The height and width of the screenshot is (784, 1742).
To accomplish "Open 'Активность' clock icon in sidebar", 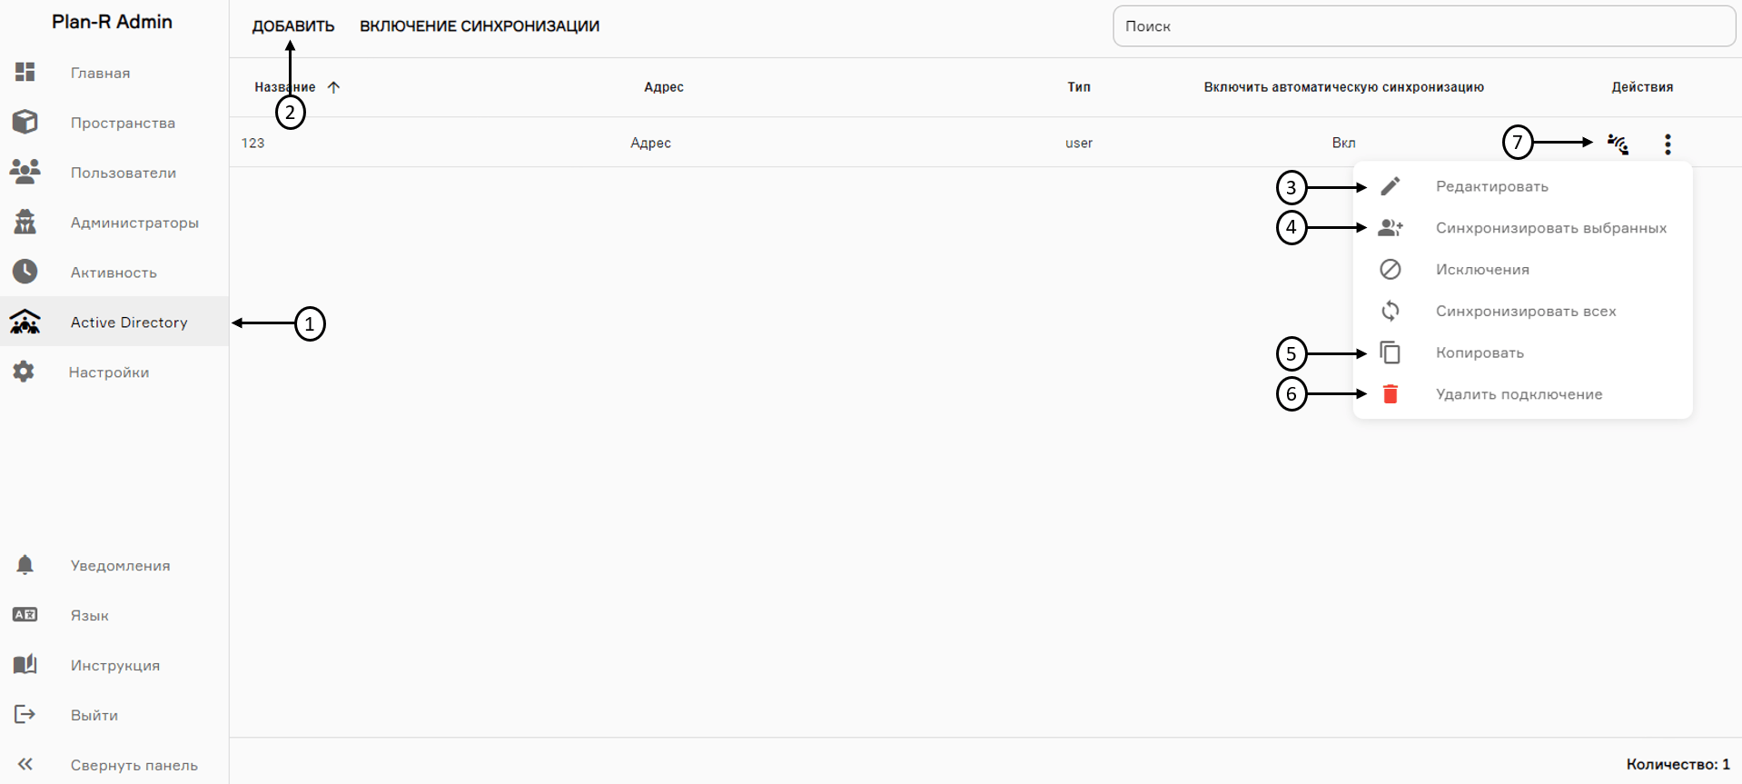I will (25, 272).
